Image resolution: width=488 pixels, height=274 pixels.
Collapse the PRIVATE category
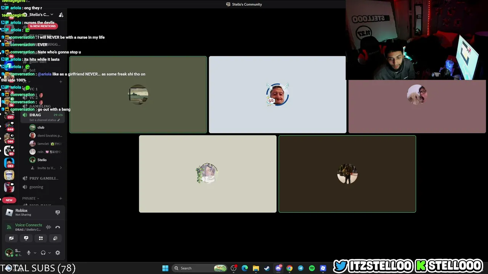tap(30, 198)
